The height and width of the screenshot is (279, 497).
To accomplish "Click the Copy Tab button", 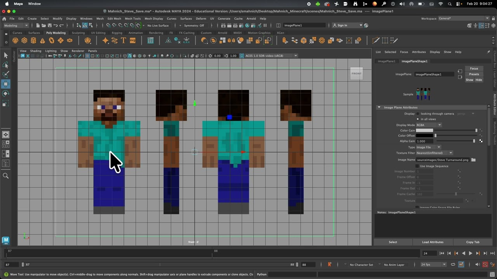I will 473,242.
